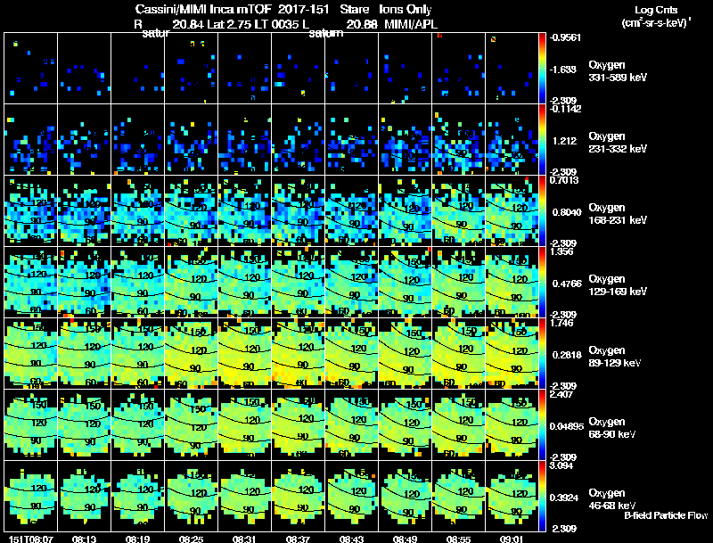Click the color bar next to 331-589 keV row
Viewport: 713px width, 543px height.
(x=542, y=69)
